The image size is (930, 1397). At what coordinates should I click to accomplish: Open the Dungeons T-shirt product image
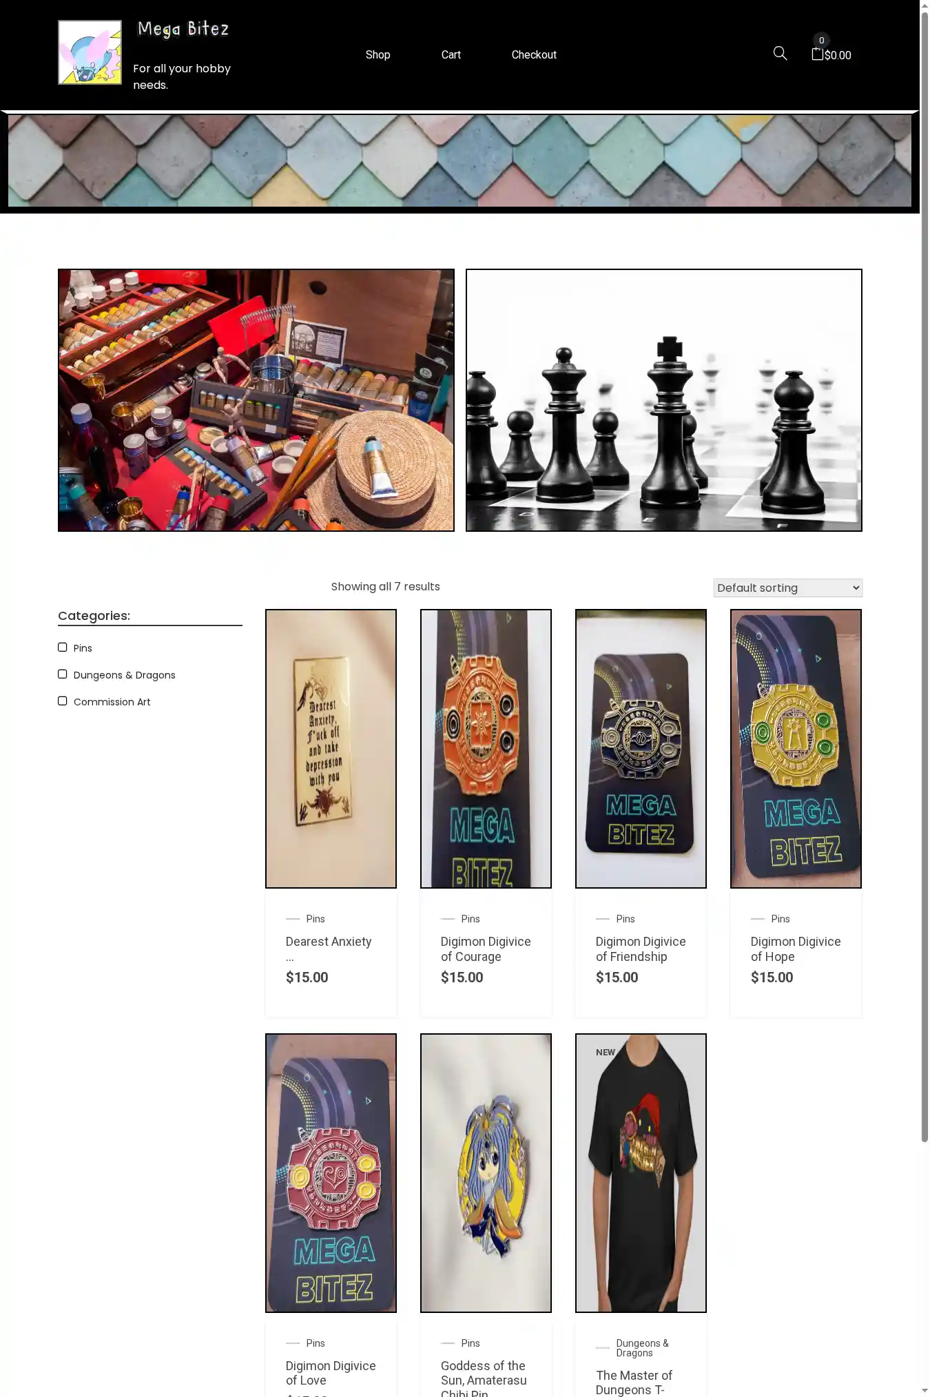641,1173
